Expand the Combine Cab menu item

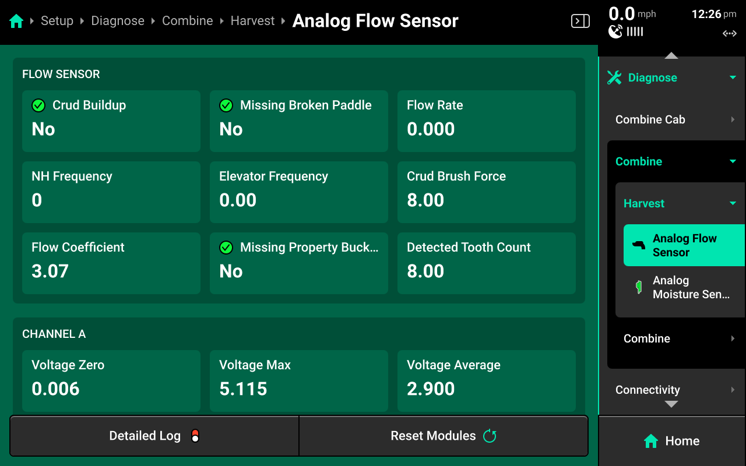(671, 119)
